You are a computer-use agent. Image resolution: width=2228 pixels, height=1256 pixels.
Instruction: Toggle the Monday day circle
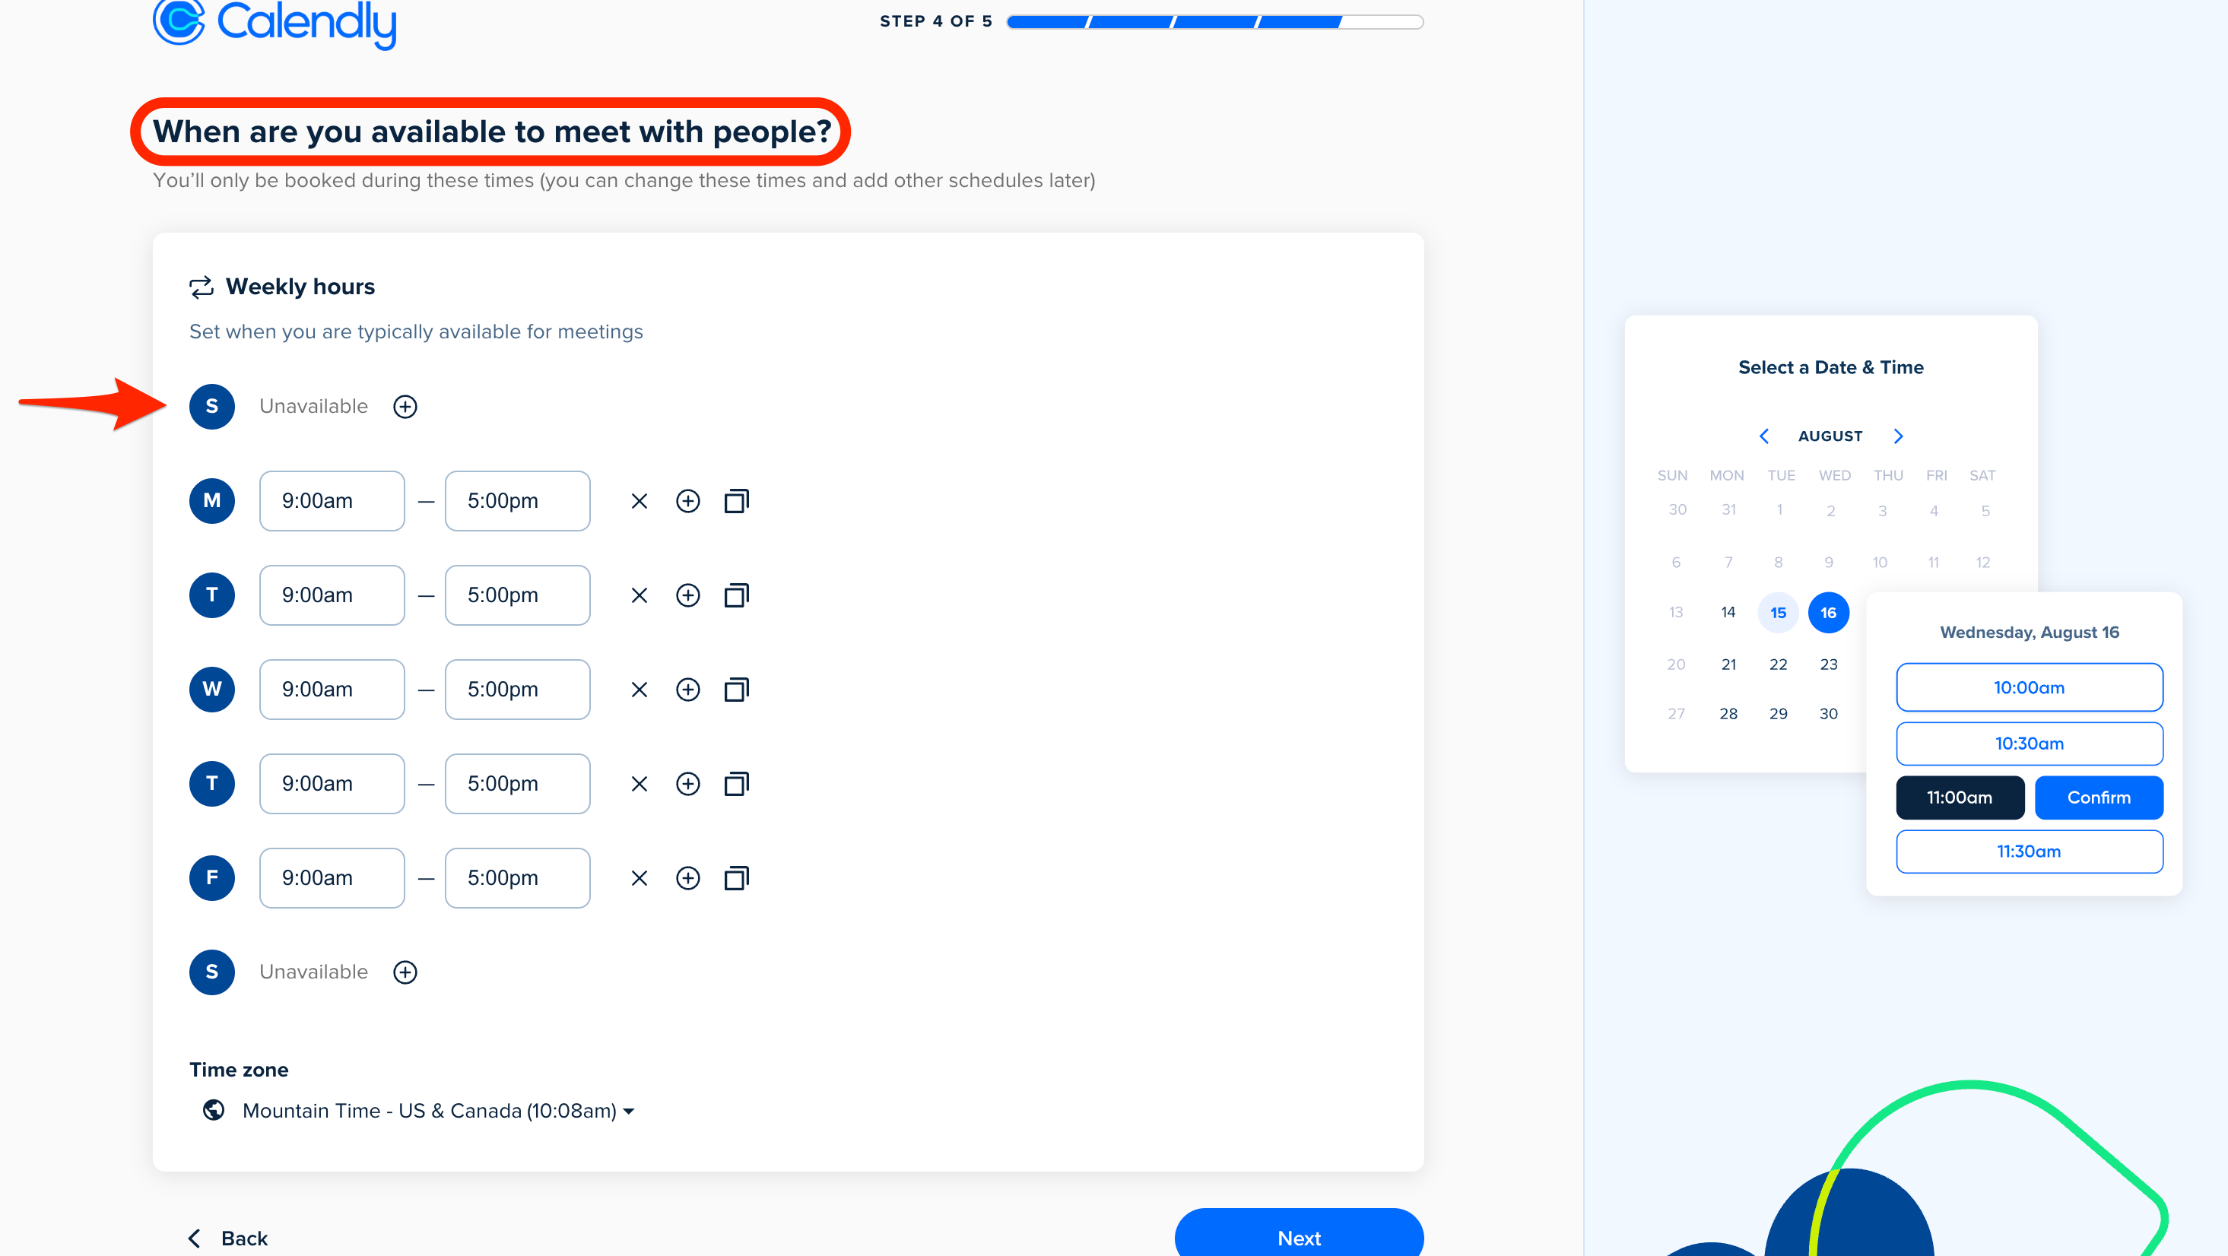(x=212, y=501)
